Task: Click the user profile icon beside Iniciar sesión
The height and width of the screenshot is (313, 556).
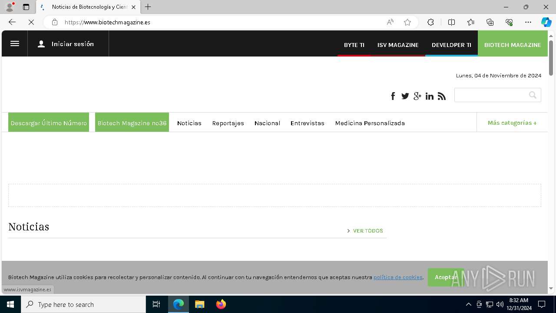Action: pyautogui.click(x=41, y=44)
